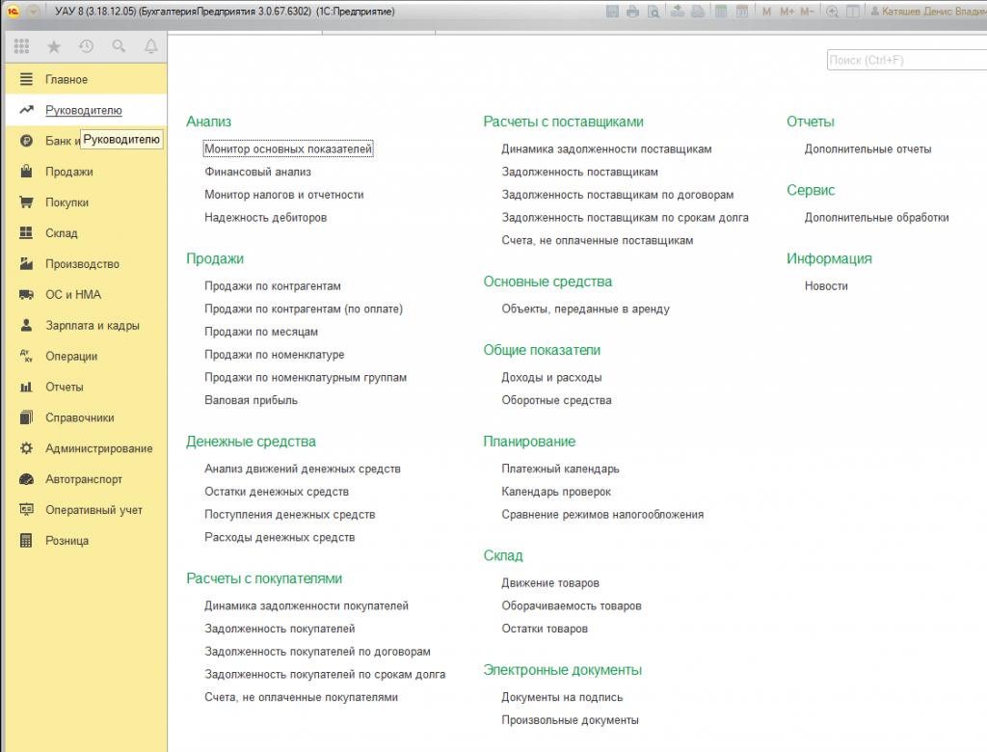Click the Администрирование gear icon
Image resolution: width=987 pixels, height=752 pixels.
pos(26,448)
